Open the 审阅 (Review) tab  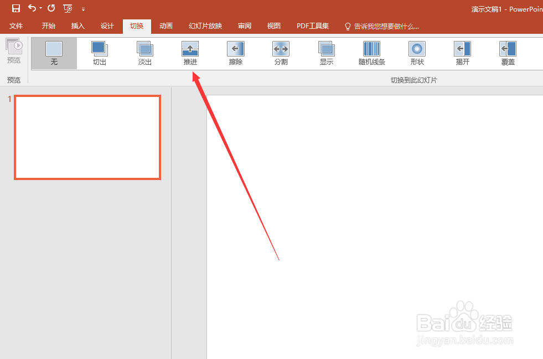(245, 26)
